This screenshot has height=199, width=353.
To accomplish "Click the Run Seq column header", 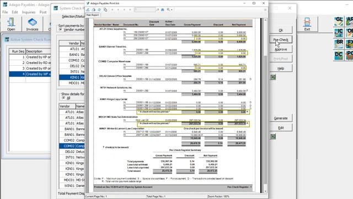I will [x=17, y=51].
